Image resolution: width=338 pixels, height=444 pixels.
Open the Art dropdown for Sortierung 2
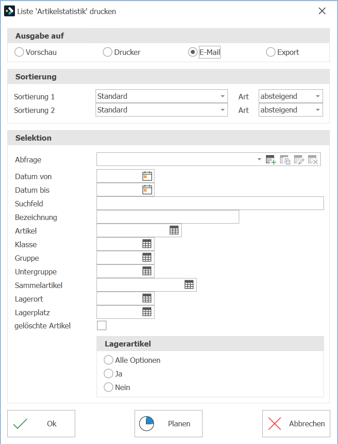[x=291, y=110]
